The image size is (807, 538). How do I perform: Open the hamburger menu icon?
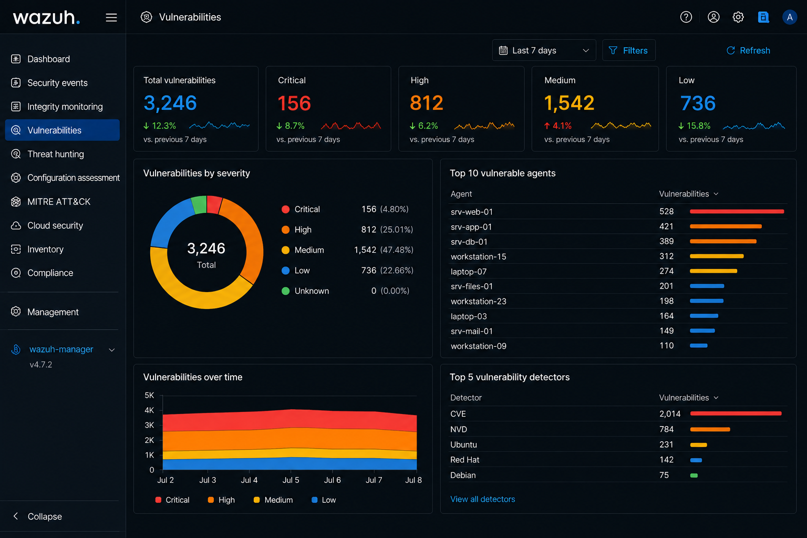[111, 17]
